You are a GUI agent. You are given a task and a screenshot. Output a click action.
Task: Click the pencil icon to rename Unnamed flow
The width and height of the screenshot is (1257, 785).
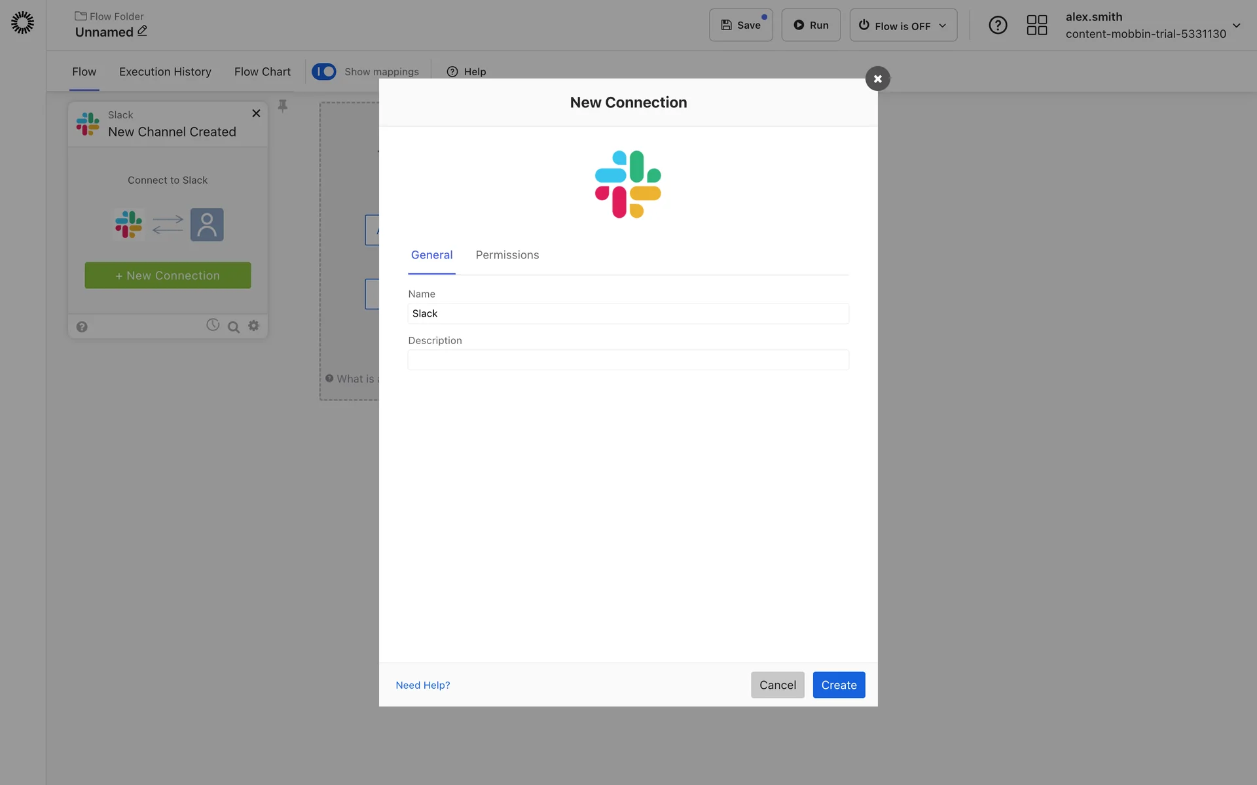[x=142, y=31]
